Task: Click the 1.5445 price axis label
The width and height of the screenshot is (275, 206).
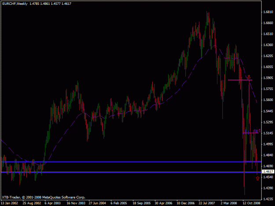Action: pos(268,111)
